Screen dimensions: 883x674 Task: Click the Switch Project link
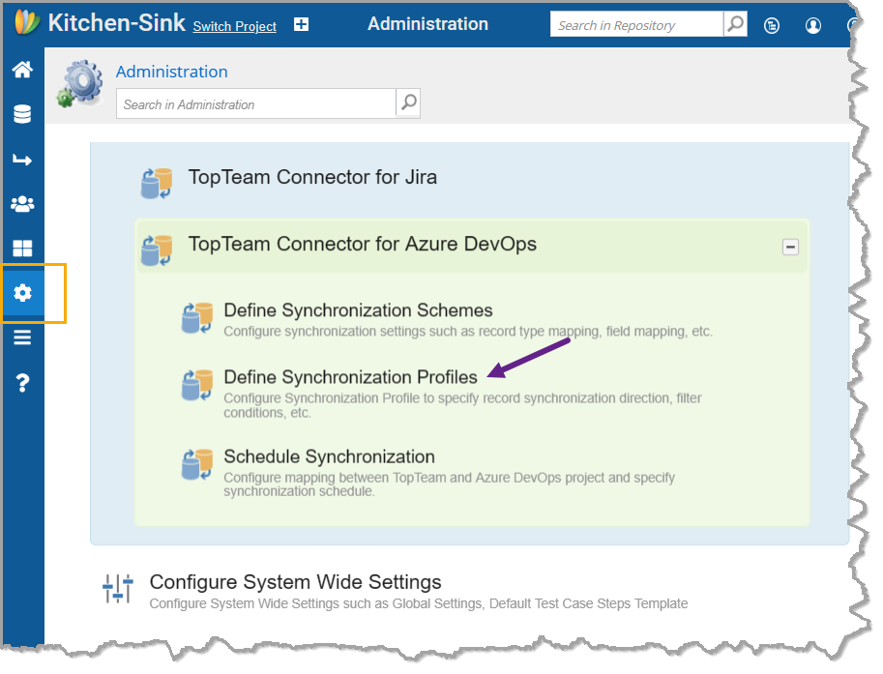click(235, 26)
